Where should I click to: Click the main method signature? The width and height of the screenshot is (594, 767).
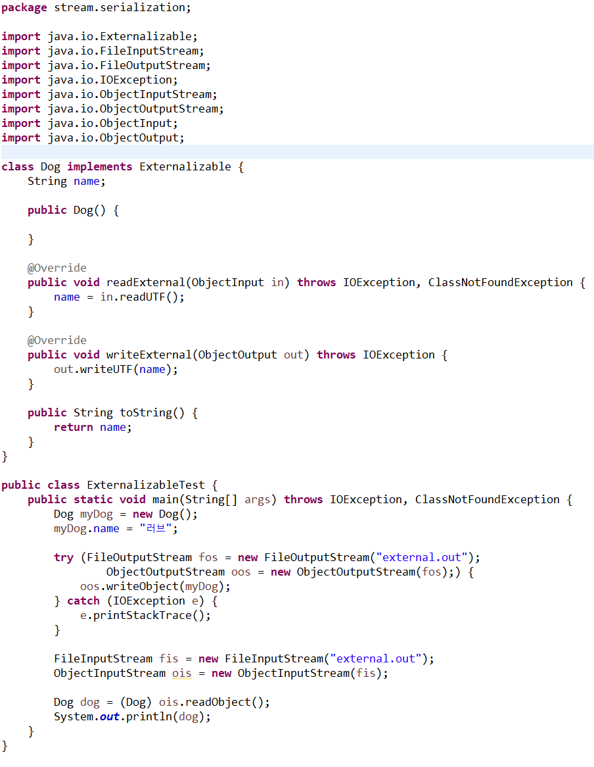(300, 500)
